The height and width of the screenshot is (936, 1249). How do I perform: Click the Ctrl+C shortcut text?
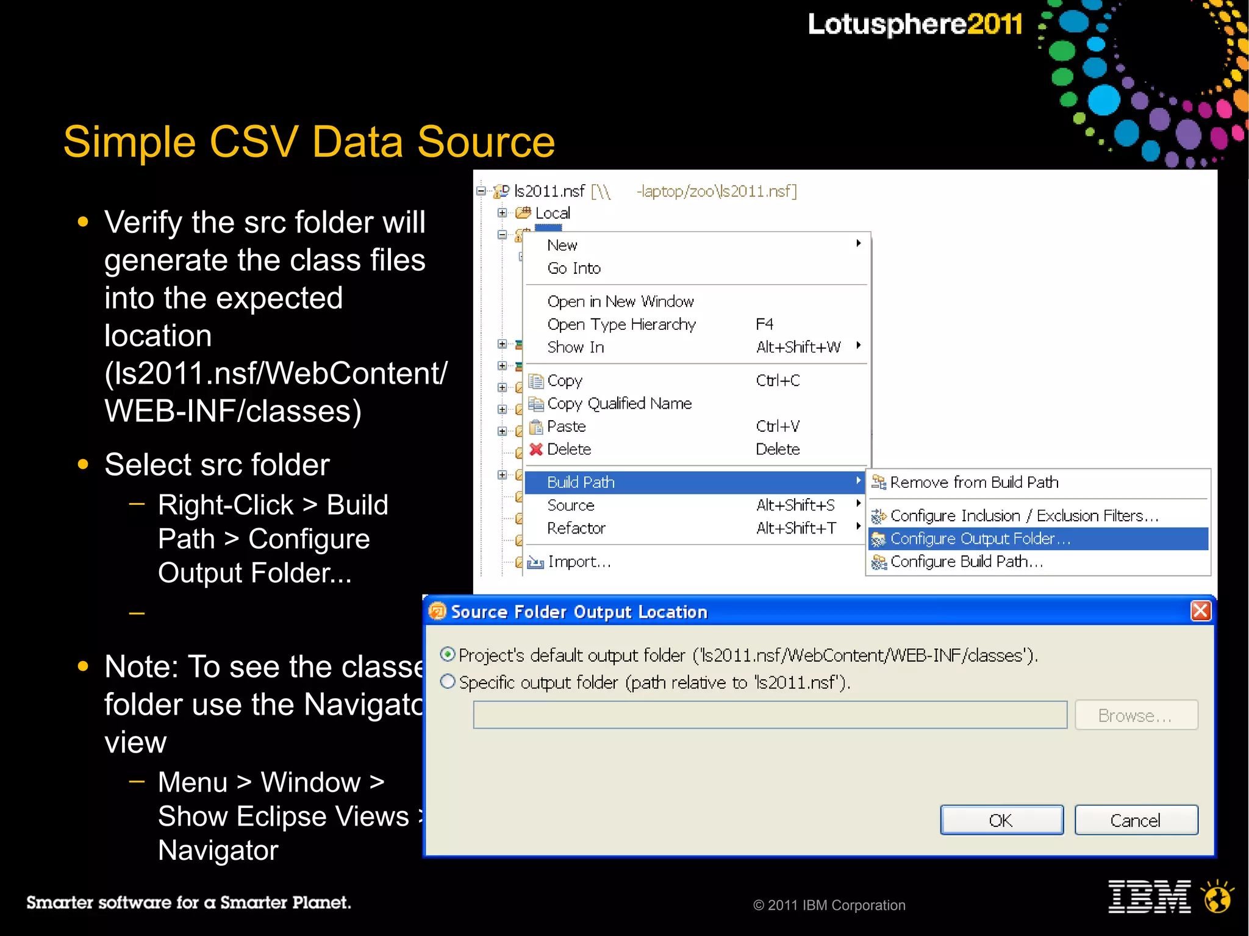778,380
